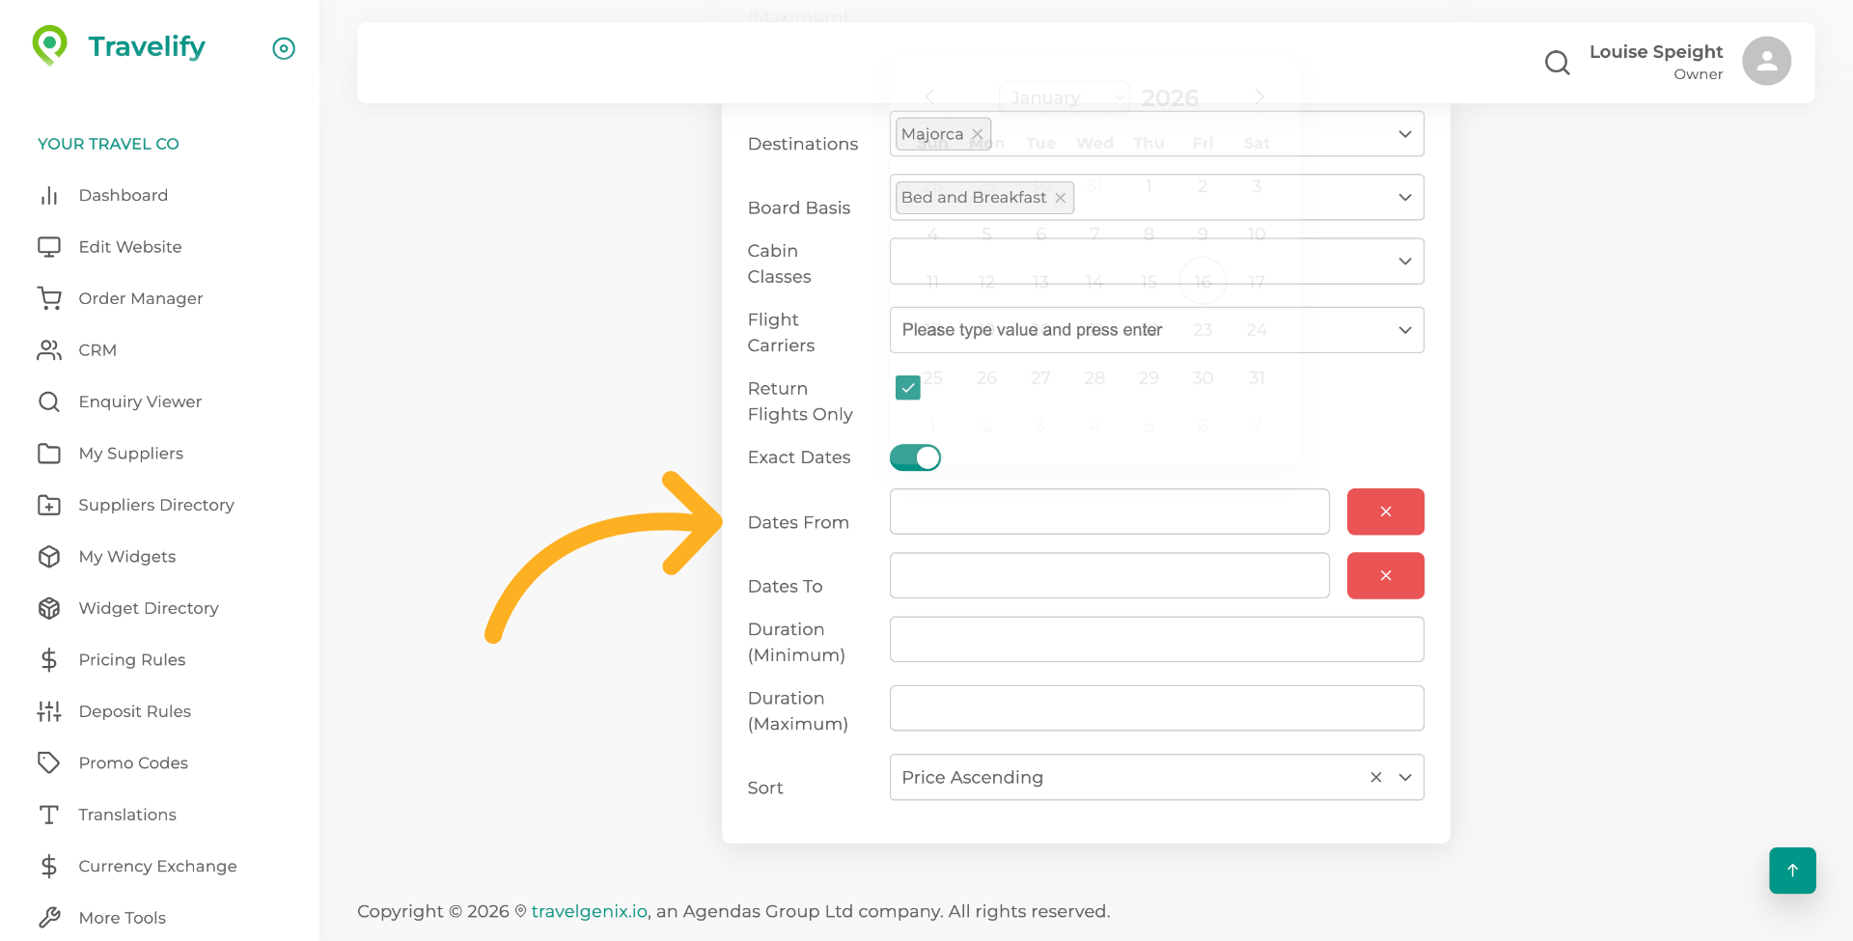Select the Translations icon
Viewport: 1853px width, 941px height.
pos(49,815)
